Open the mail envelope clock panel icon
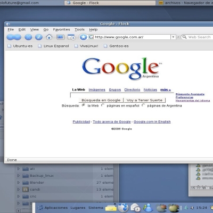 pos(135,208)
